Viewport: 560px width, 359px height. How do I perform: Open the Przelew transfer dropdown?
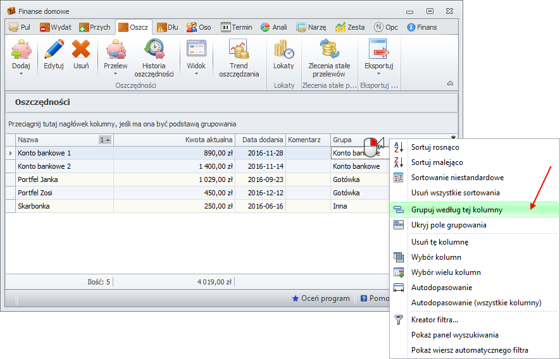coord(115,73)
